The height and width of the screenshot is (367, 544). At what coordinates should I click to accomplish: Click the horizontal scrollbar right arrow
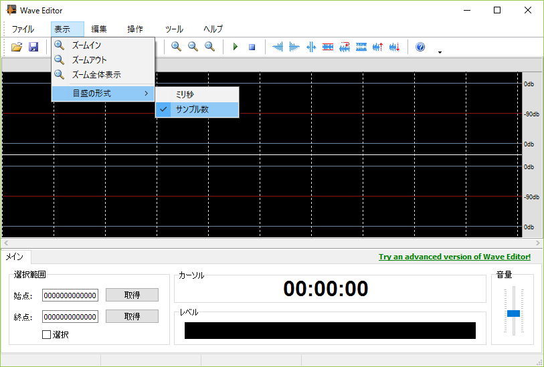pyautogui.click(x=538, y=243)
